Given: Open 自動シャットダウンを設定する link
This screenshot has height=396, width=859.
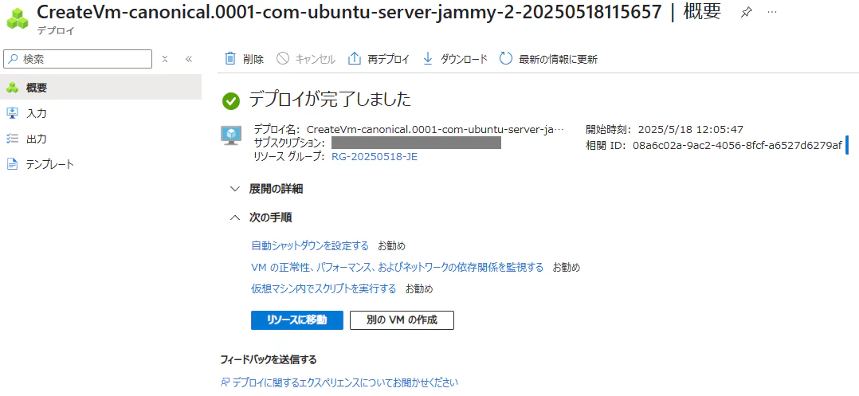Looking at the screenshot, I should pyautogui.click(x=310, y=245).
